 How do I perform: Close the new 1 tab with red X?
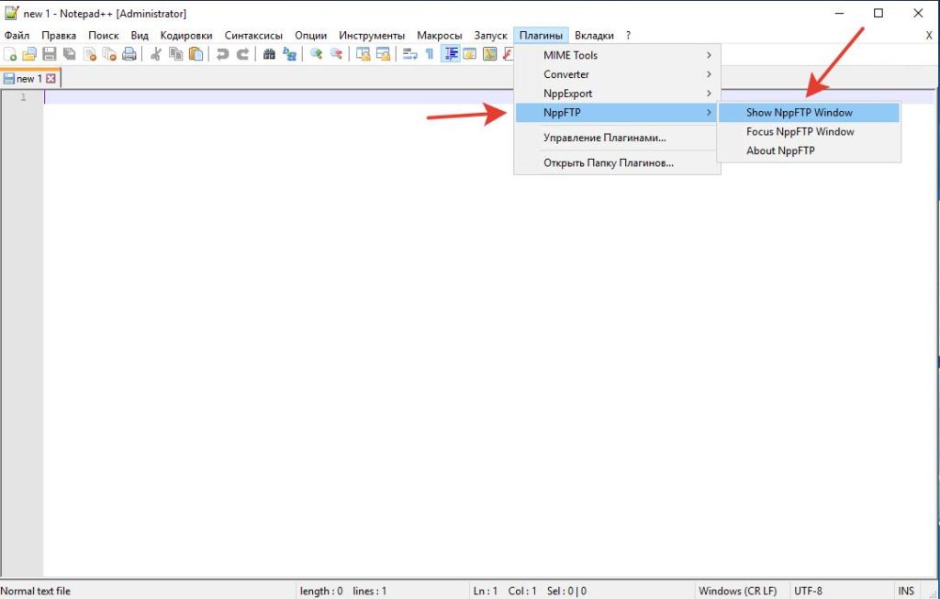51,79
